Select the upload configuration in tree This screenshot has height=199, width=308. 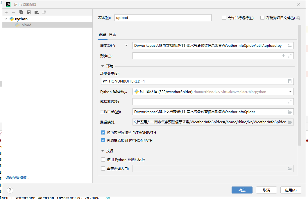pos(25,25)
